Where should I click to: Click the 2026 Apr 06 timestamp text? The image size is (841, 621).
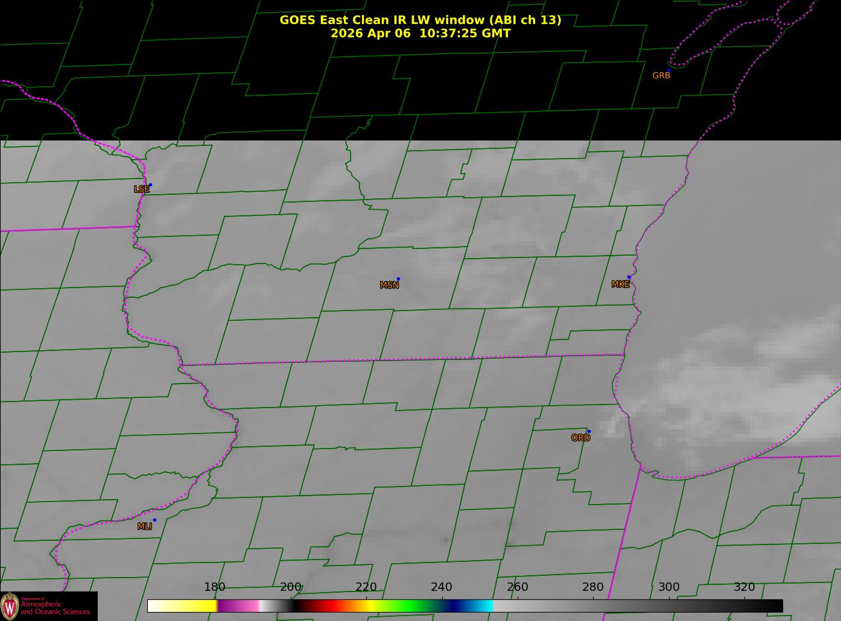pyautogui.click(x=420, y=34)
